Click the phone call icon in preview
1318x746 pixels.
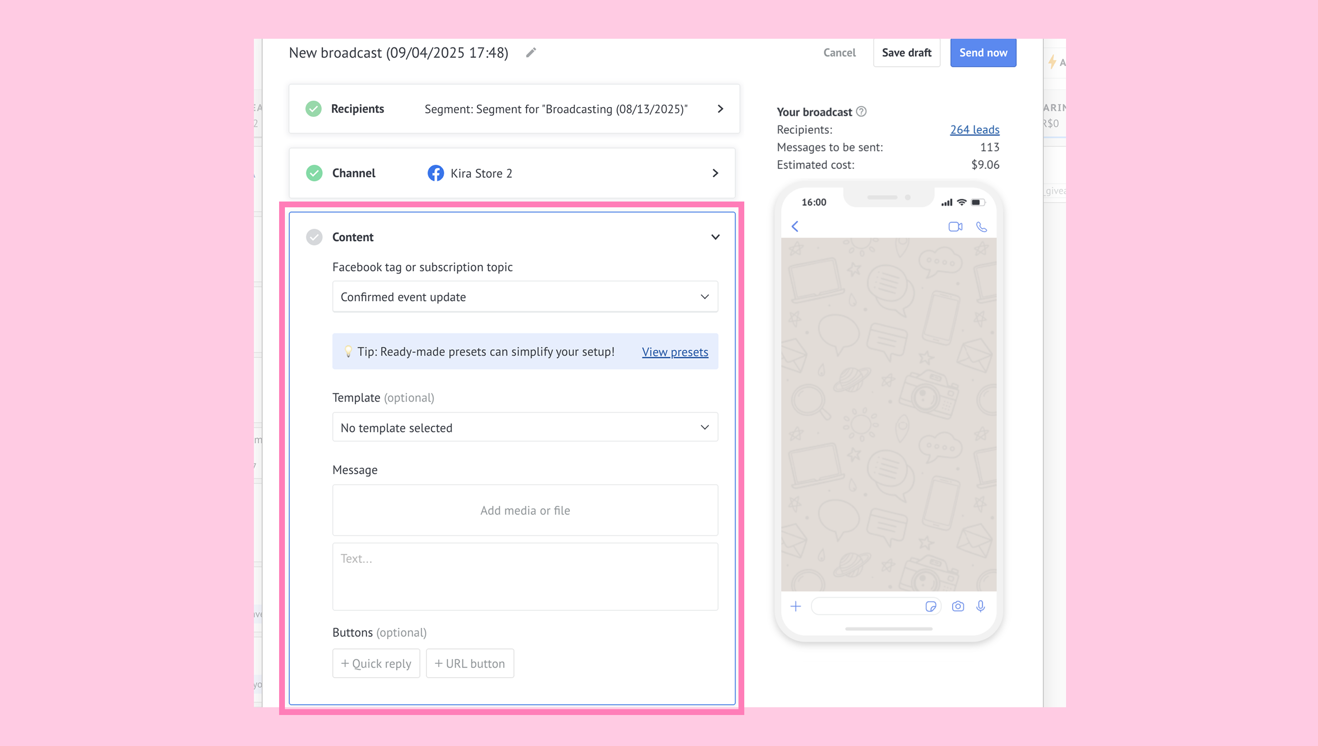click(x=981, y=227)
